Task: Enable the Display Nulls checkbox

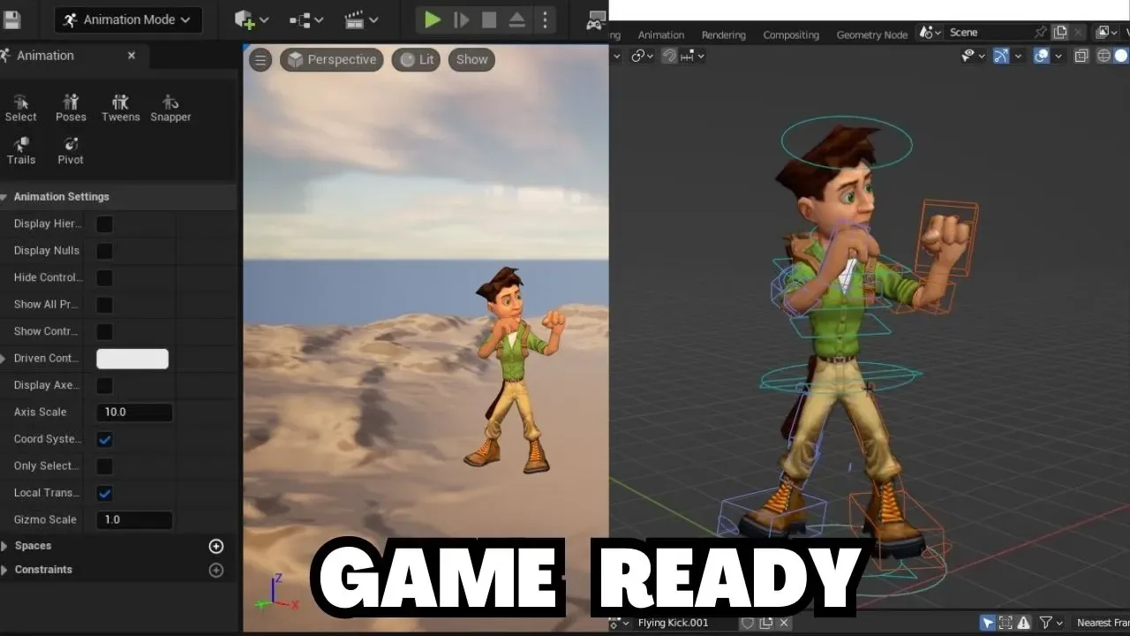Action: pyautogui.click(x=104, y=251)
